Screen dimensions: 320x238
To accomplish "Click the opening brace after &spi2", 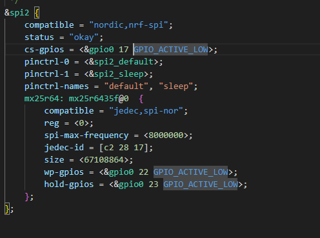I will pyautogui.click(x=37, y=13).
